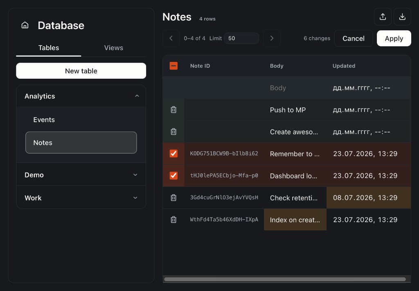Viewport: 419px width, 291px height.
Task: Select the Notes table
Action: coord(81,143)
